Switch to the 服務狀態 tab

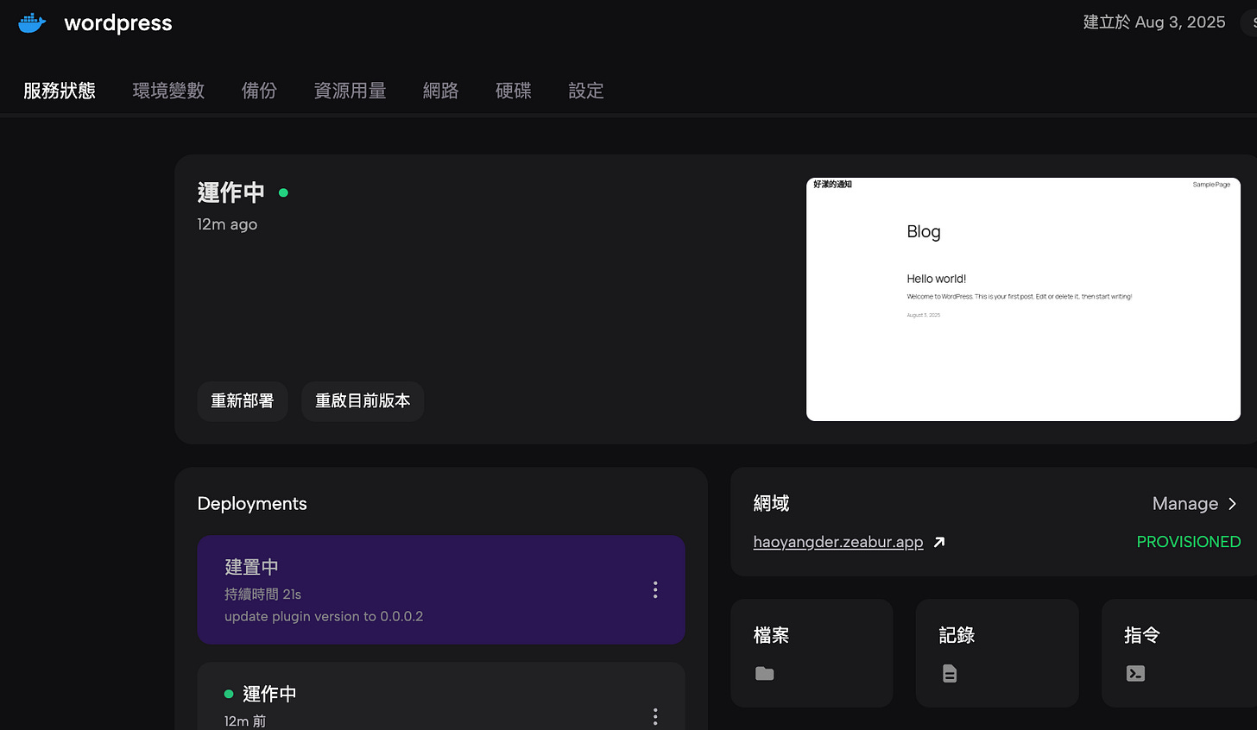point(60,91)
